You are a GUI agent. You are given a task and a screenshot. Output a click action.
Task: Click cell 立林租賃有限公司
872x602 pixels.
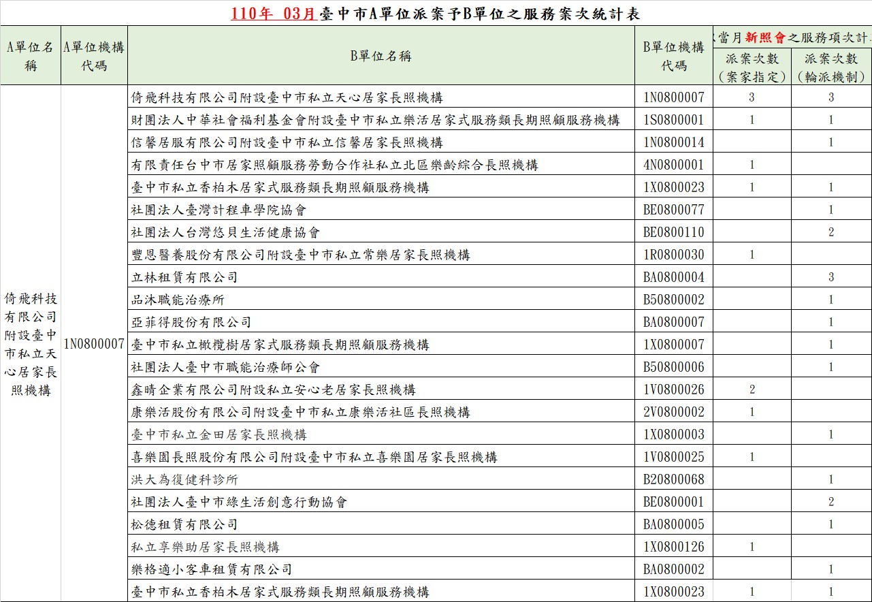(x=381, y=277)
